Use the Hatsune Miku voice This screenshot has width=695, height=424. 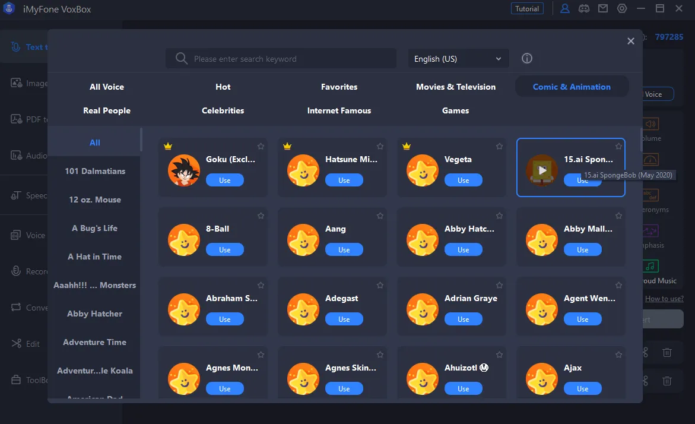(x=344, y=180)
